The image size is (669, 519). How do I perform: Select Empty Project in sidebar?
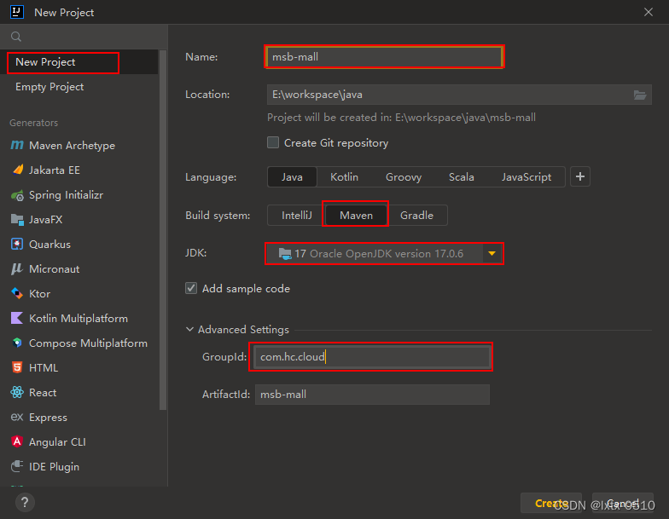click(79, 87)
